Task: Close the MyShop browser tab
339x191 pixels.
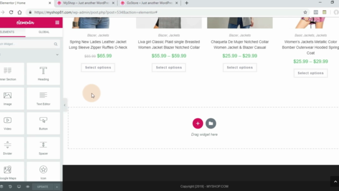Action: coord(113,3)
